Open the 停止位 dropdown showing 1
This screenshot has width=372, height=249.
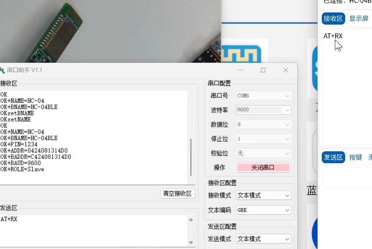263,139
